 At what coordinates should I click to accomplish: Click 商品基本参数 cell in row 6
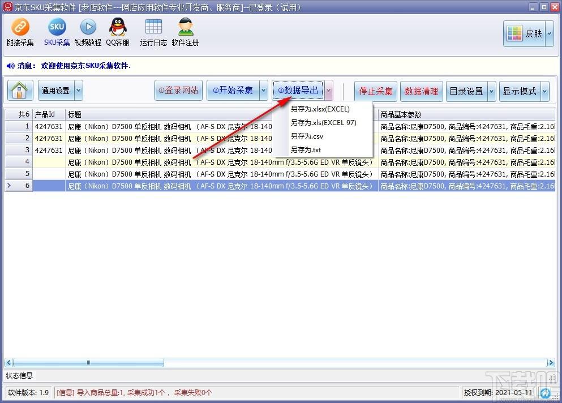467,186
